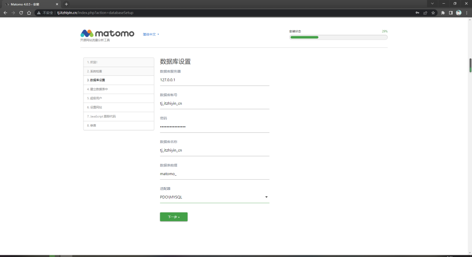Click the Matomo logo

pos(107,34)
